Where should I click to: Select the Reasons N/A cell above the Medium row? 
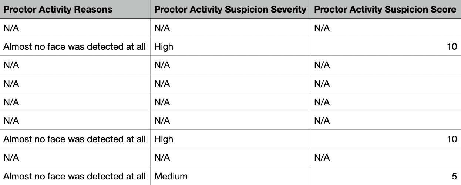click(x=11, y=157)
